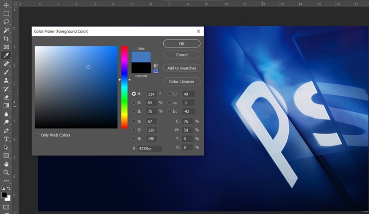Swap foreground and background colors icon

pos(9,188)
